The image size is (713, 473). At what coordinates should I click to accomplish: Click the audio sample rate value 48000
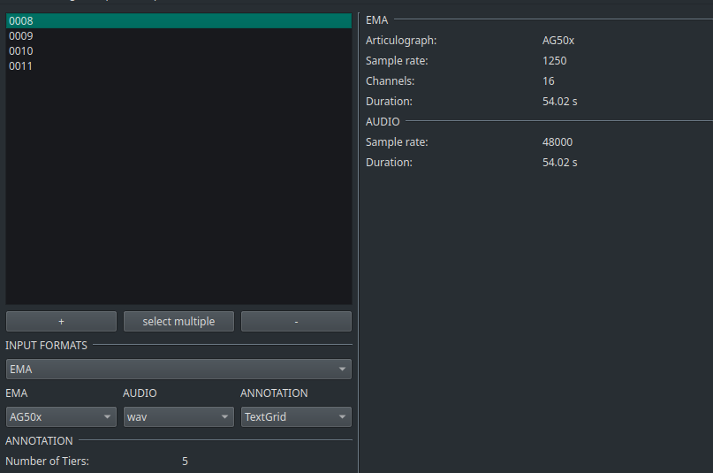point(558,142)
